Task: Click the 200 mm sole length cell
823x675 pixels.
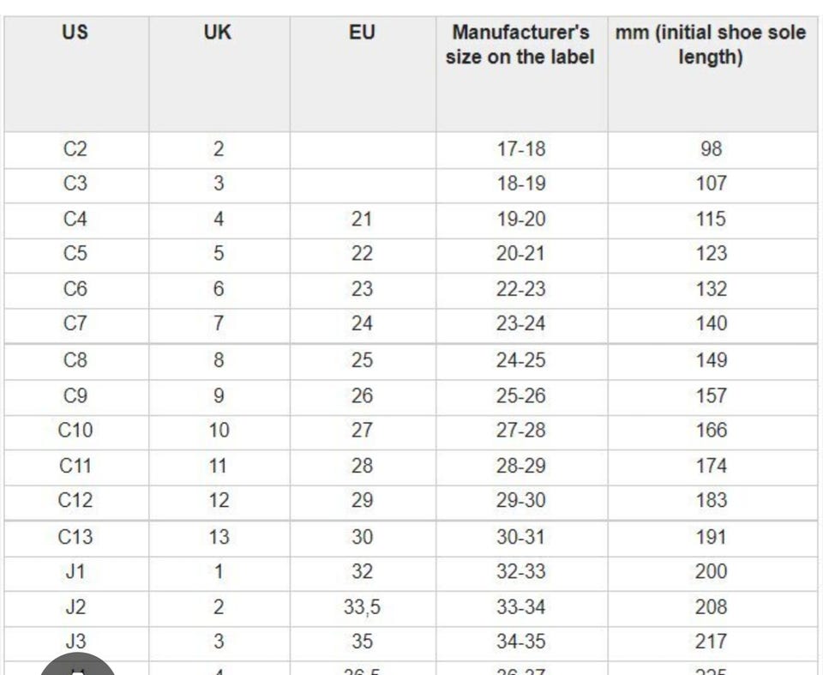Action: (712, 571)
